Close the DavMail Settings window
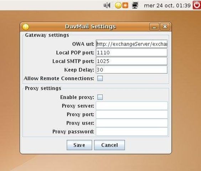Image resolution: width=201 pixels, height=171 pixels. (x=165, y=27)
